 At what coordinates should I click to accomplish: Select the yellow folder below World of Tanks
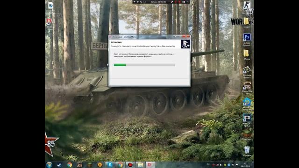[246, 21]
